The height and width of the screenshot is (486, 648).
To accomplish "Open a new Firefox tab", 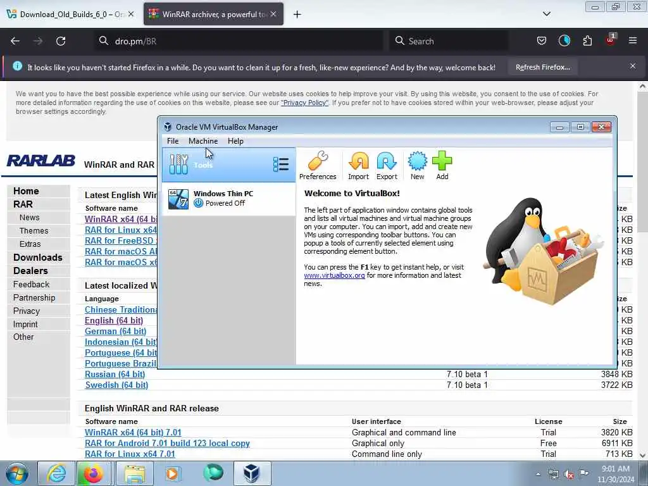I will pos(297,15).
